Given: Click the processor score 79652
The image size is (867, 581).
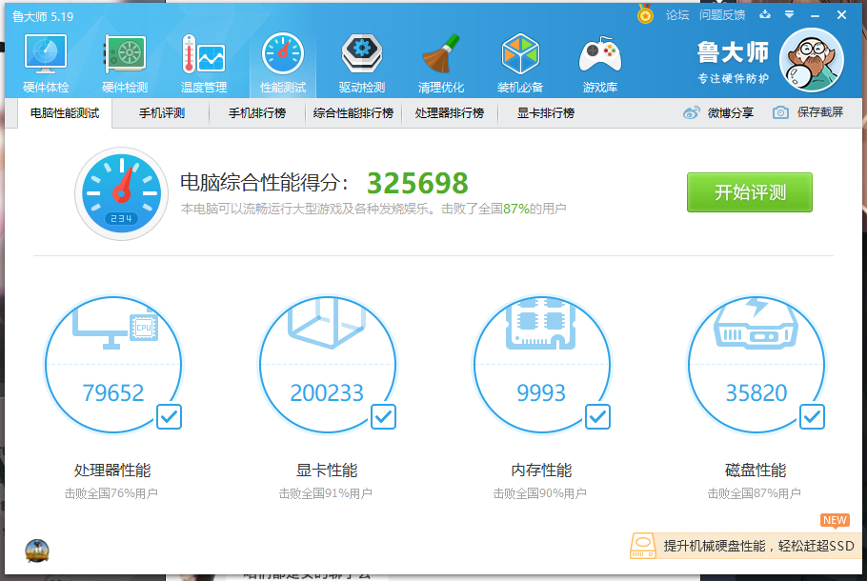Looking at the screenshot, I should [x=113, y=393].
